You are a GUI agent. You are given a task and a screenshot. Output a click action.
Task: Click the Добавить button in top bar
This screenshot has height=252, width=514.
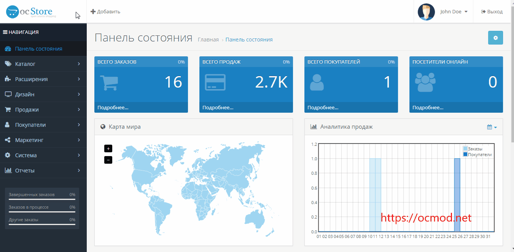[105, 12]
